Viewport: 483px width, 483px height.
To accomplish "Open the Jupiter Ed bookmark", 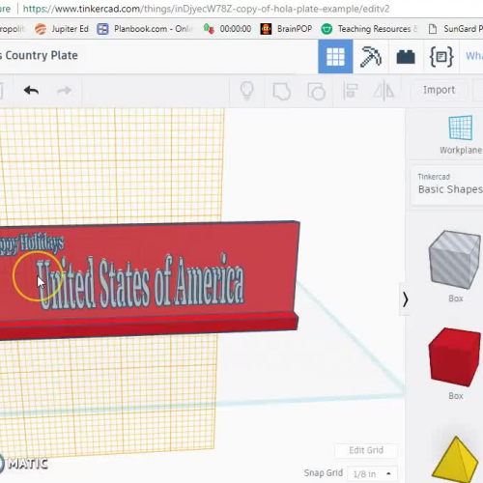I will pyautogui.click(x=62, y=29).
